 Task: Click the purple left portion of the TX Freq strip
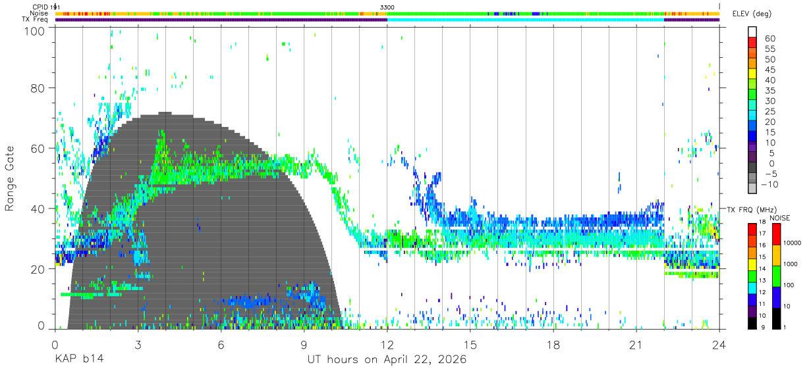point(221,20)
